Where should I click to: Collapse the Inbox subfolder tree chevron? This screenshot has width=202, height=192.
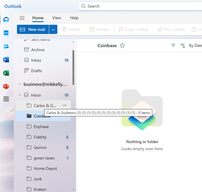(20, 95)
